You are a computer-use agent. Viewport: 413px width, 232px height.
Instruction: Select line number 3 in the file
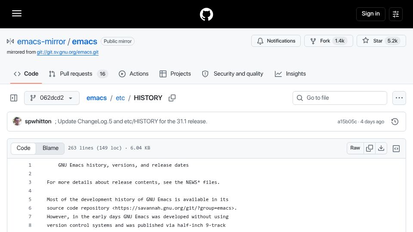[30, 182]
